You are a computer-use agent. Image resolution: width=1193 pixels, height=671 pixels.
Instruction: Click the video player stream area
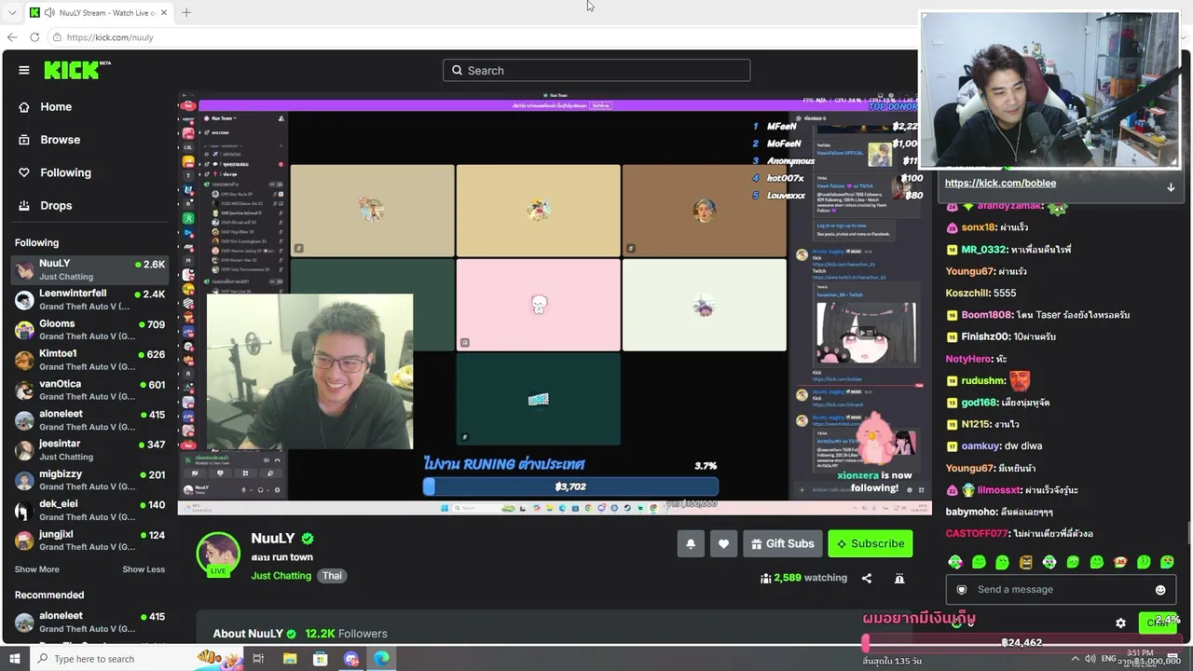pyautogui.click(x=555, y=303)
